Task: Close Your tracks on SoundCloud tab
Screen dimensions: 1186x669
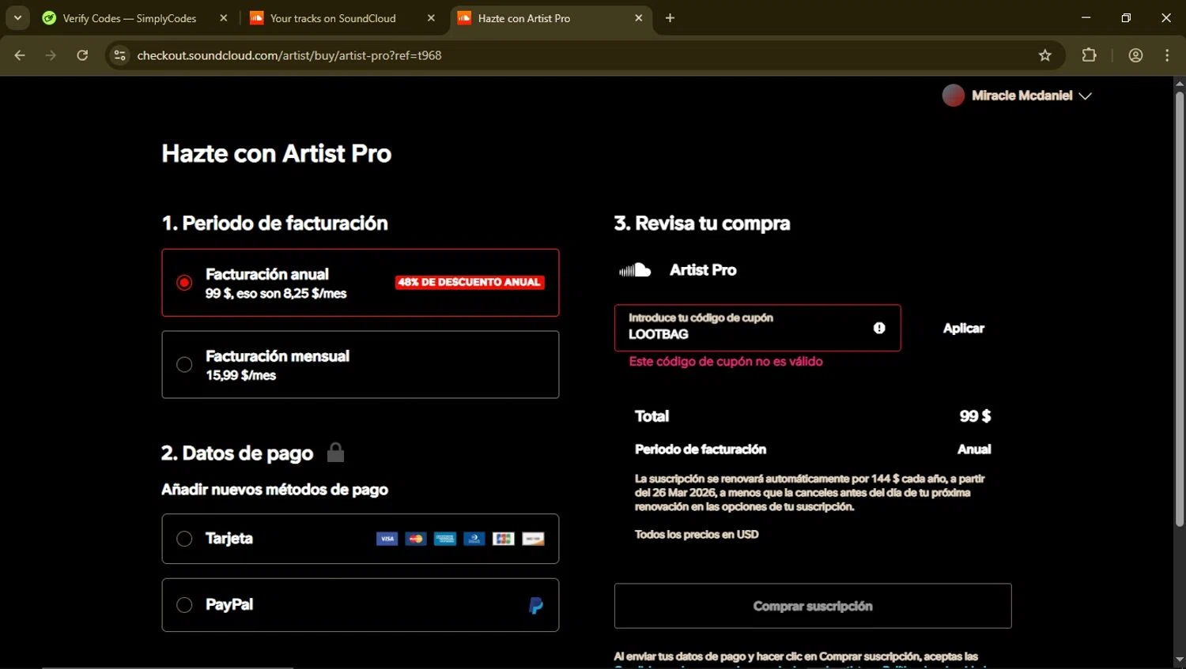Action: [x=431, y=17]
